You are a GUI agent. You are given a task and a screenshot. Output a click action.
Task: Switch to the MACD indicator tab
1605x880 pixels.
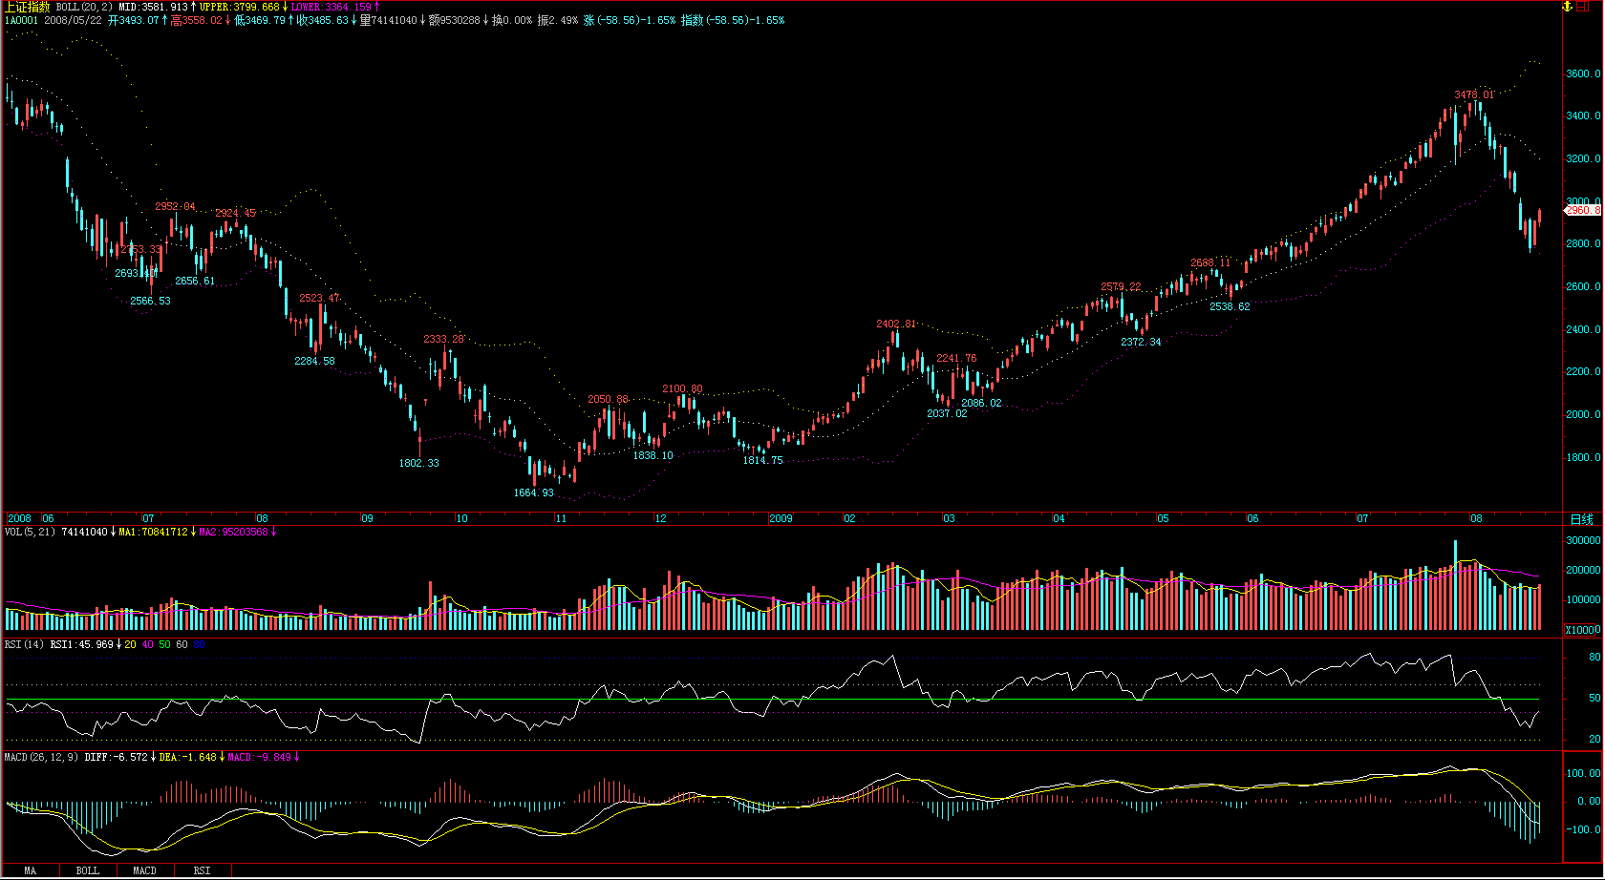coord(145,870)
